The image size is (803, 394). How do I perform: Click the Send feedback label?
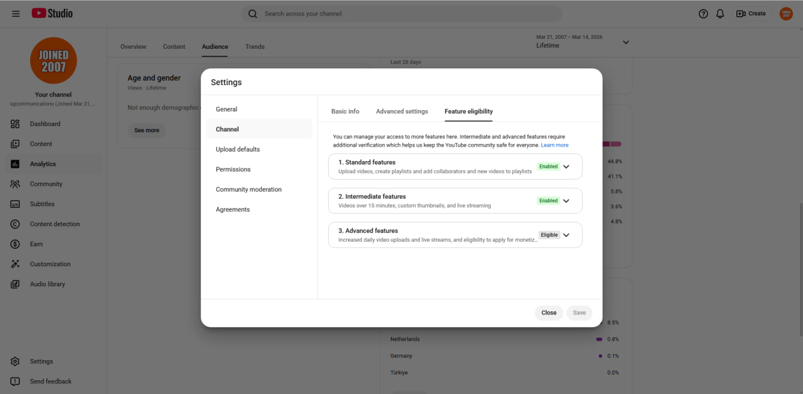click(x=51, y=381)
